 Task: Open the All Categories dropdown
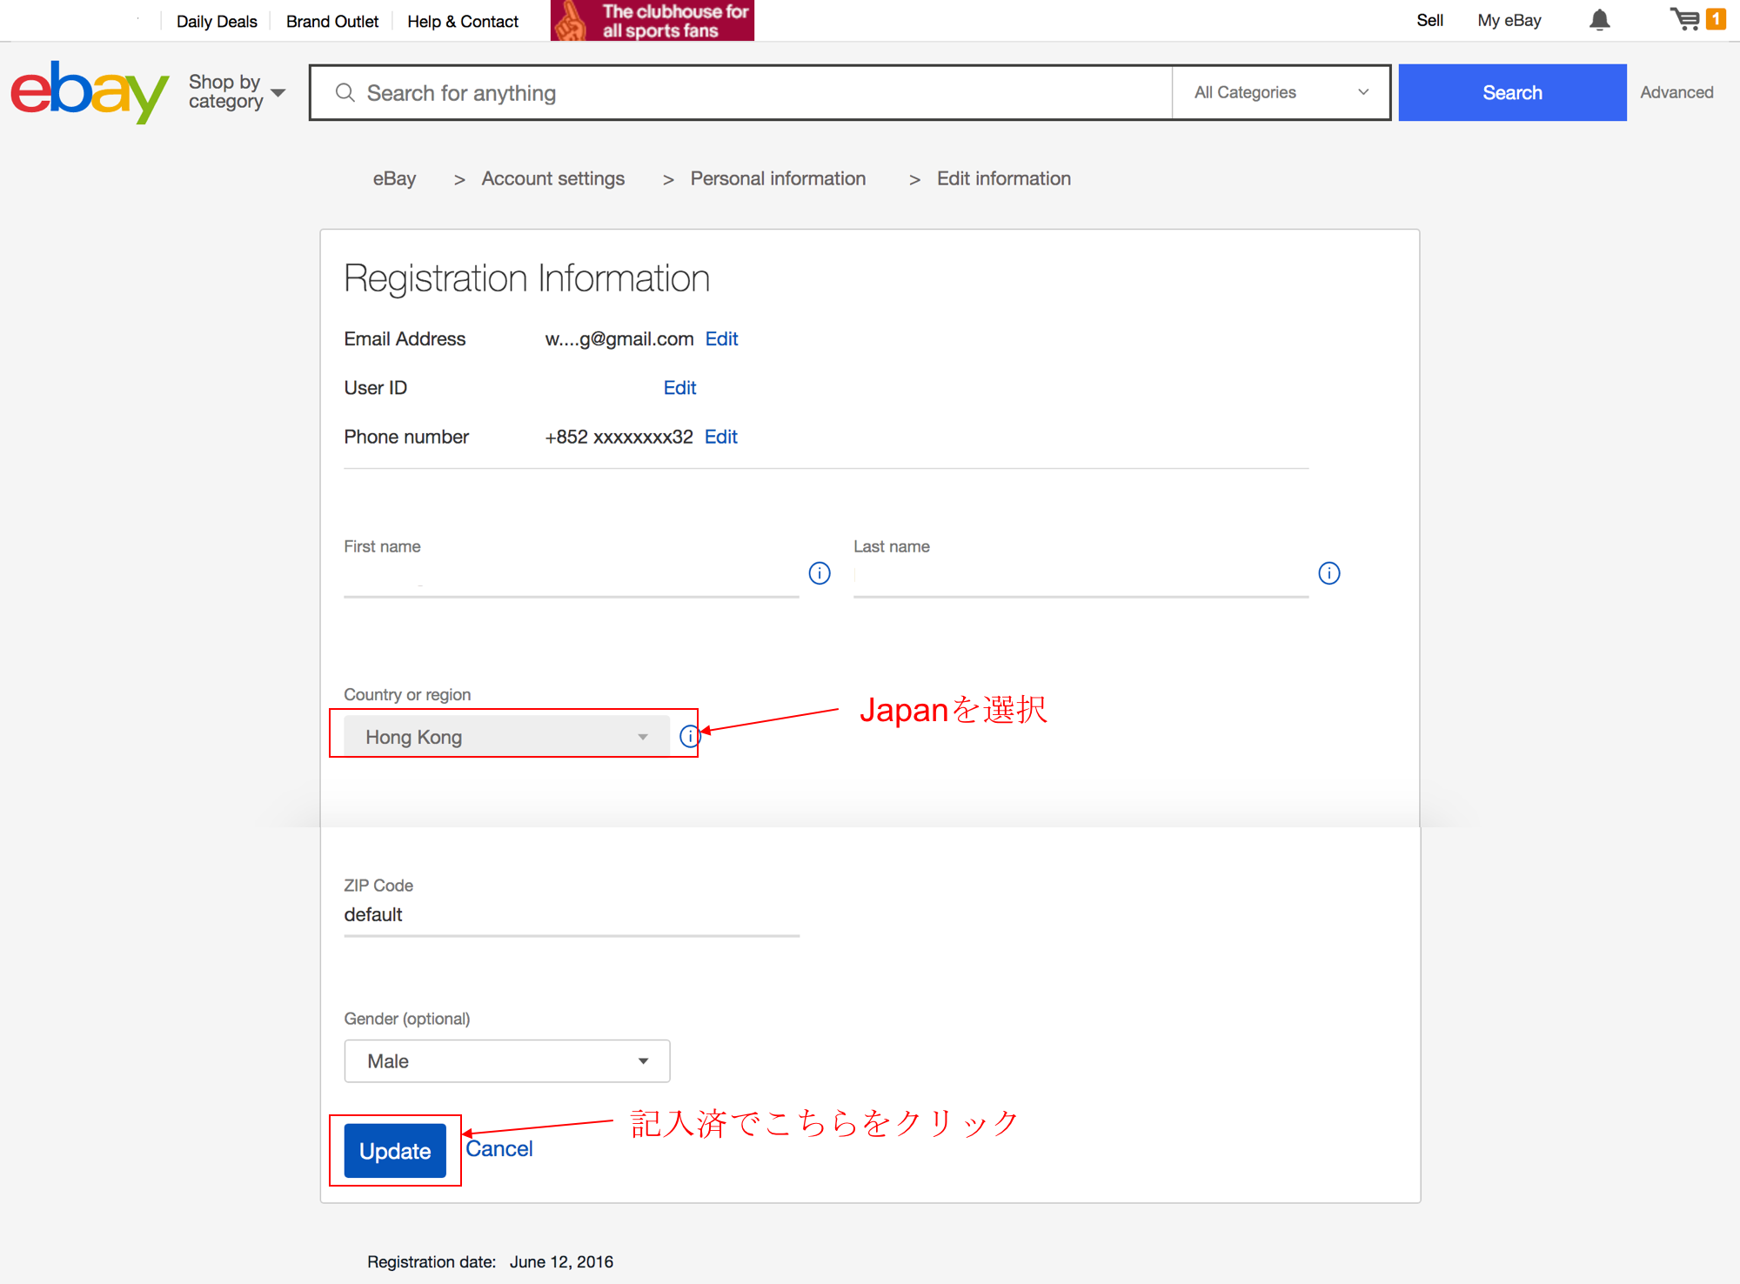click(x=1281, y=92)
